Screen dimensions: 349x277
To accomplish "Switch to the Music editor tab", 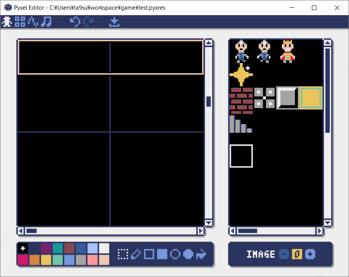I will 46,22.
